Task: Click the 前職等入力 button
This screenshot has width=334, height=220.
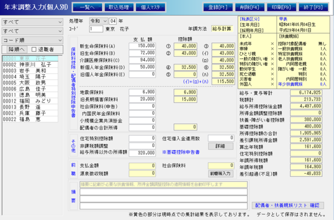Action: pos(220,173)
